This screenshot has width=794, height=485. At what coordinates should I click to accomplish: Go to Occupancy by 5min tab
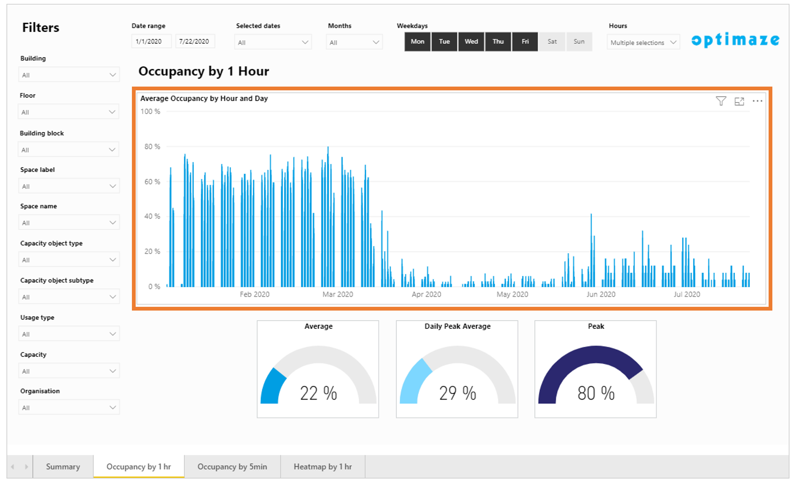(232, 467)
